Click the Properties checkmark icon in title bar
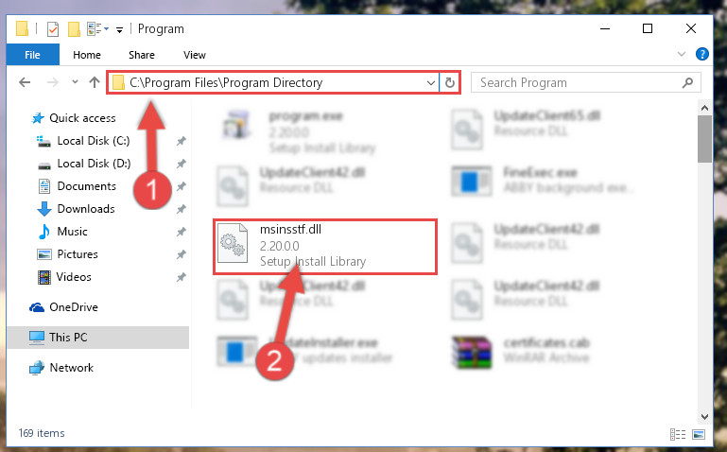Viewport: 727px width, 452px height. 53,29
